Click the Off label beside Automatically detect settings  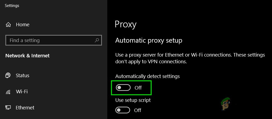pyautogui.click(x=138, y=88)
